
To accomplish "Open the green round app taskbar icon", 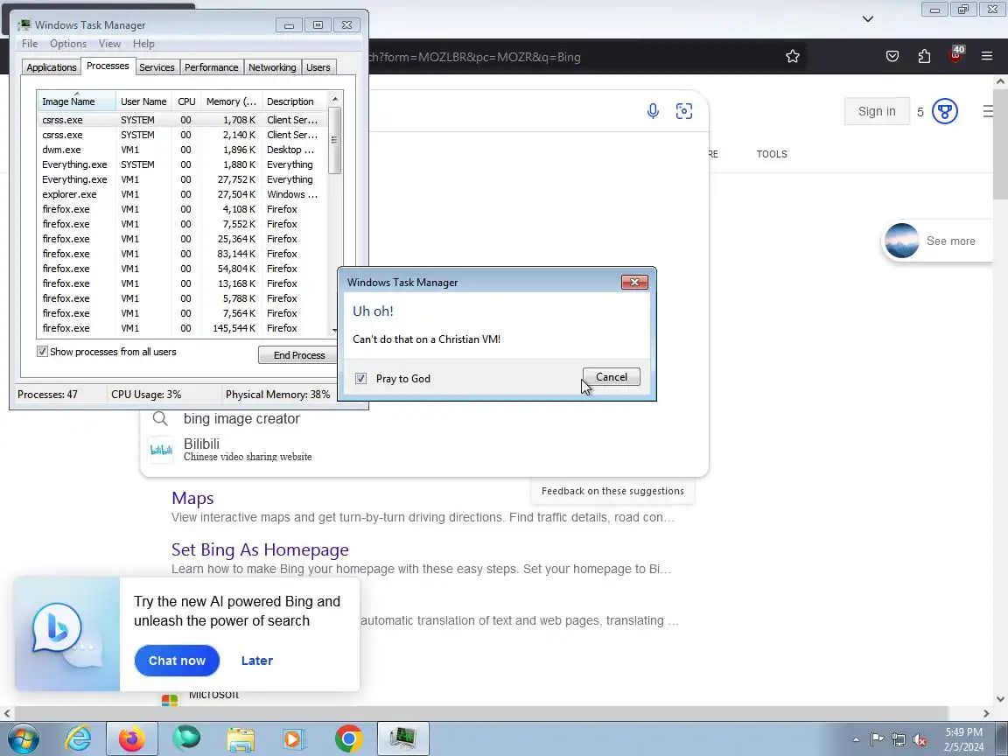I will coord(186,738).
